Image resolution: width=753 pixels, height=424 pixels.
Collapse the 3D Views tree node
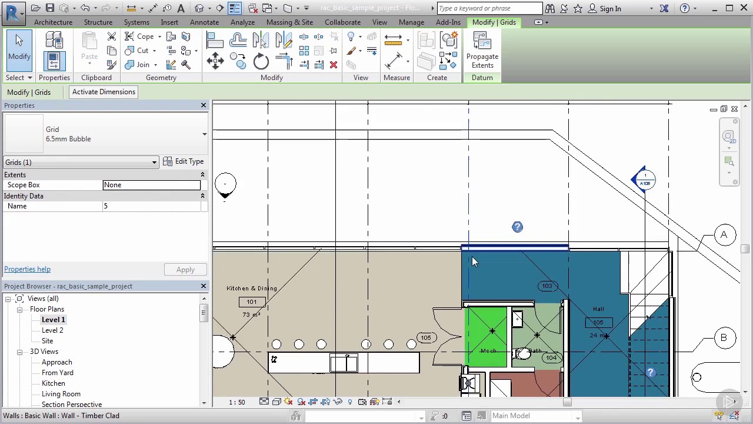19,352
